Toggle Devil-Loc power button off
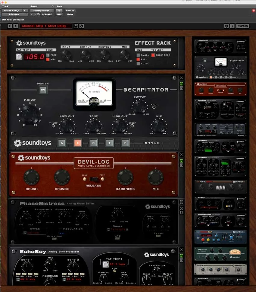This screenshot has width=256, height=292. [x=181, y=161]
